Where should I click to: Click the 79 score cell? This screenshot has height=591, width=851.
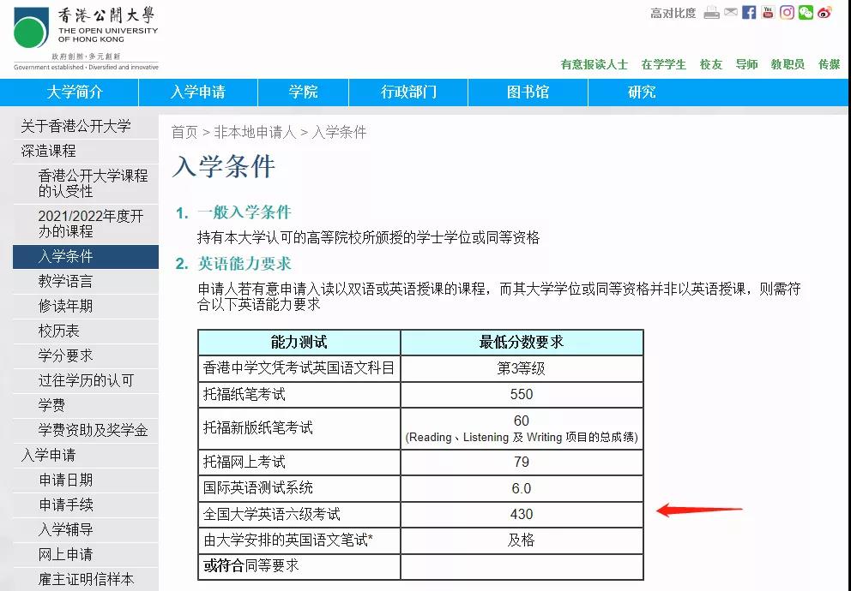(x=522, y=462)
